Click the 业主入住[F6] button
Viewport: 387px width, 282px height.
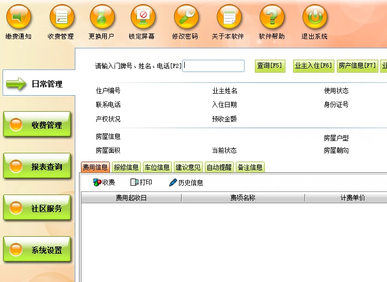pos(313,66)
